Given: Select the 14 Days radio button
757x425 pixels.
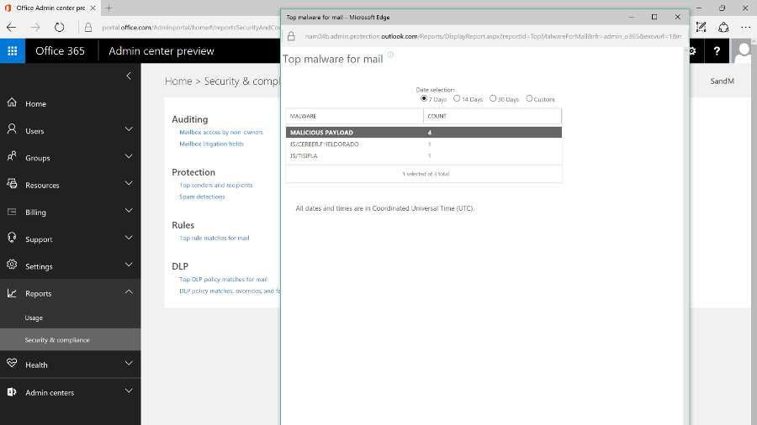Looking at the screenshot, I should [457, 98].
